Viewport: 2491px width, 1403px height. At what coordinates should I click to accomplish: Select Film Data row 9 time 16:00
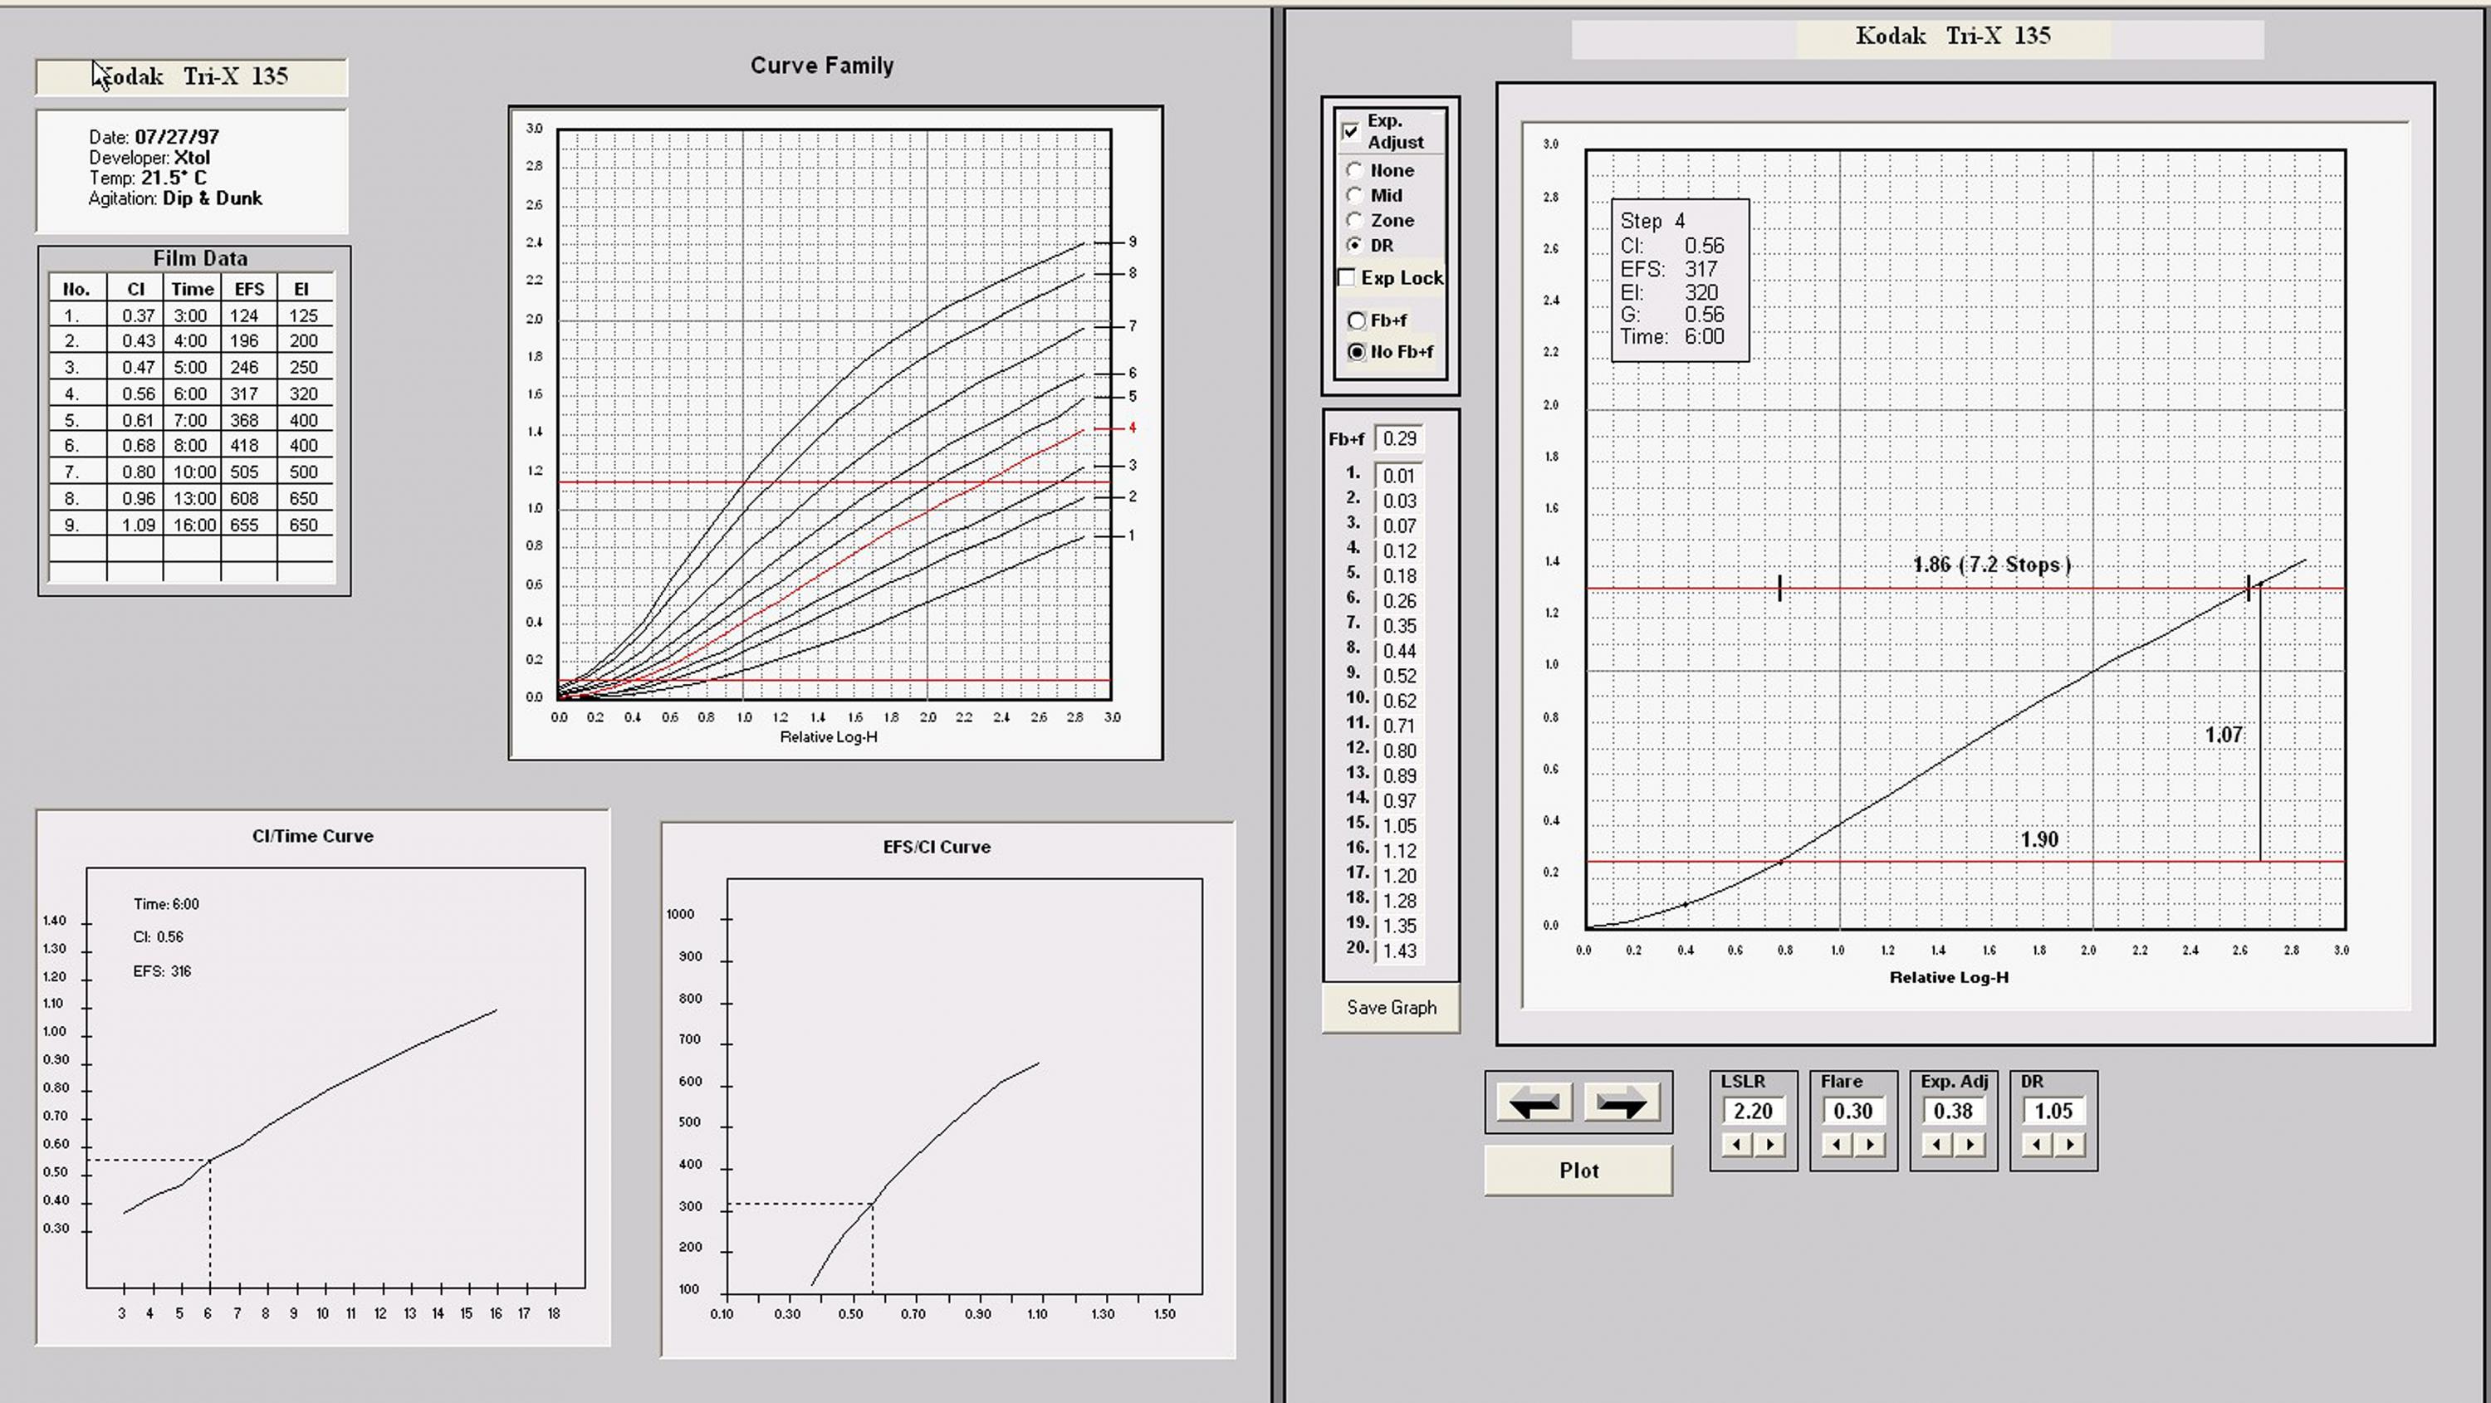[x=192, y=525]
